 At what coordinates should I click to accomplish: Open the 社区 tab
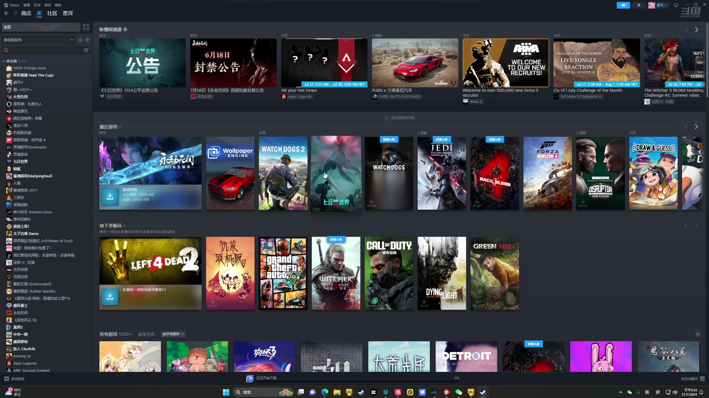click(52, 13)
